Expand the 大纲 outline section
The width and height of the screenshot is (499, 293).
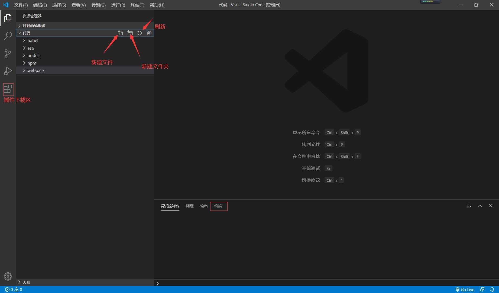click(x=85, y=282)
